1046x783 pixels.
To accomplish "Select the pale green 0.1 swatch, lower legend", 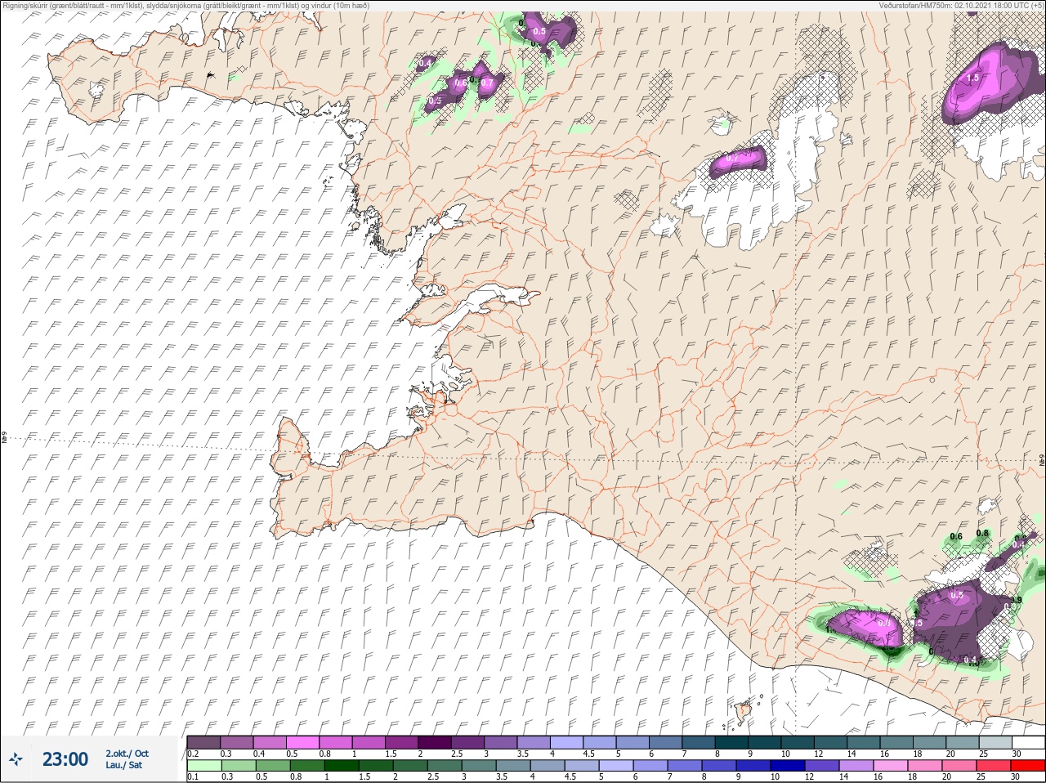I will pyautogui.click(x=203, y=766).
